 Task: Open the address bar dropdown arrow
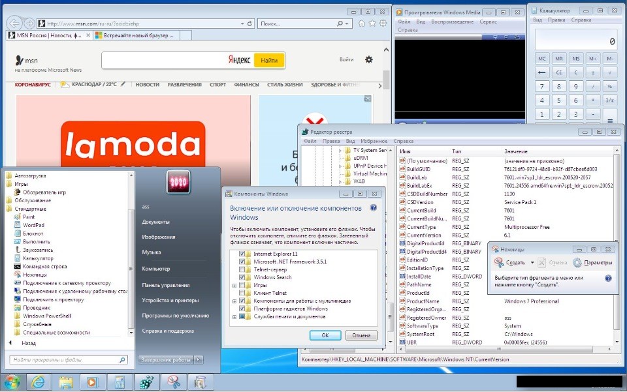242,23
